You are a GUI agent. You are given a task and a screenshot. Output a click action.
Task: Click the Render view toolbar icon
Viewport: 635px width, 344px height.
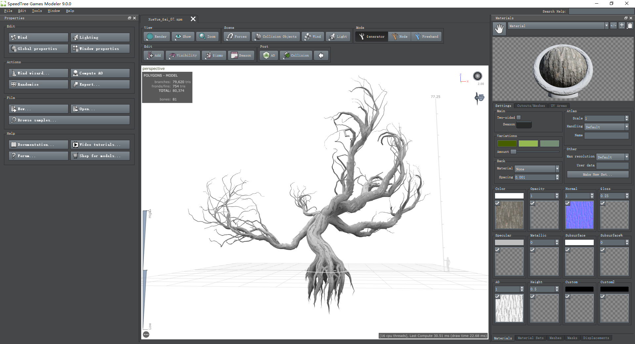(x=157, y=37)
